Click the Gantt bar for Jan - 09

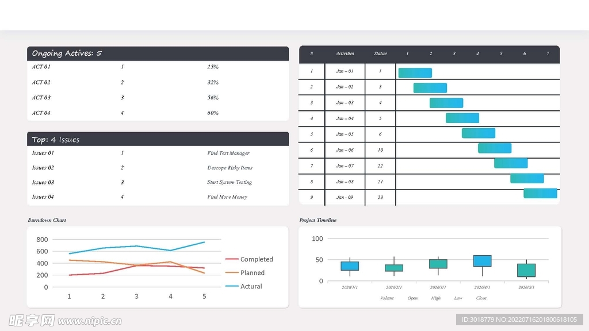540,194
